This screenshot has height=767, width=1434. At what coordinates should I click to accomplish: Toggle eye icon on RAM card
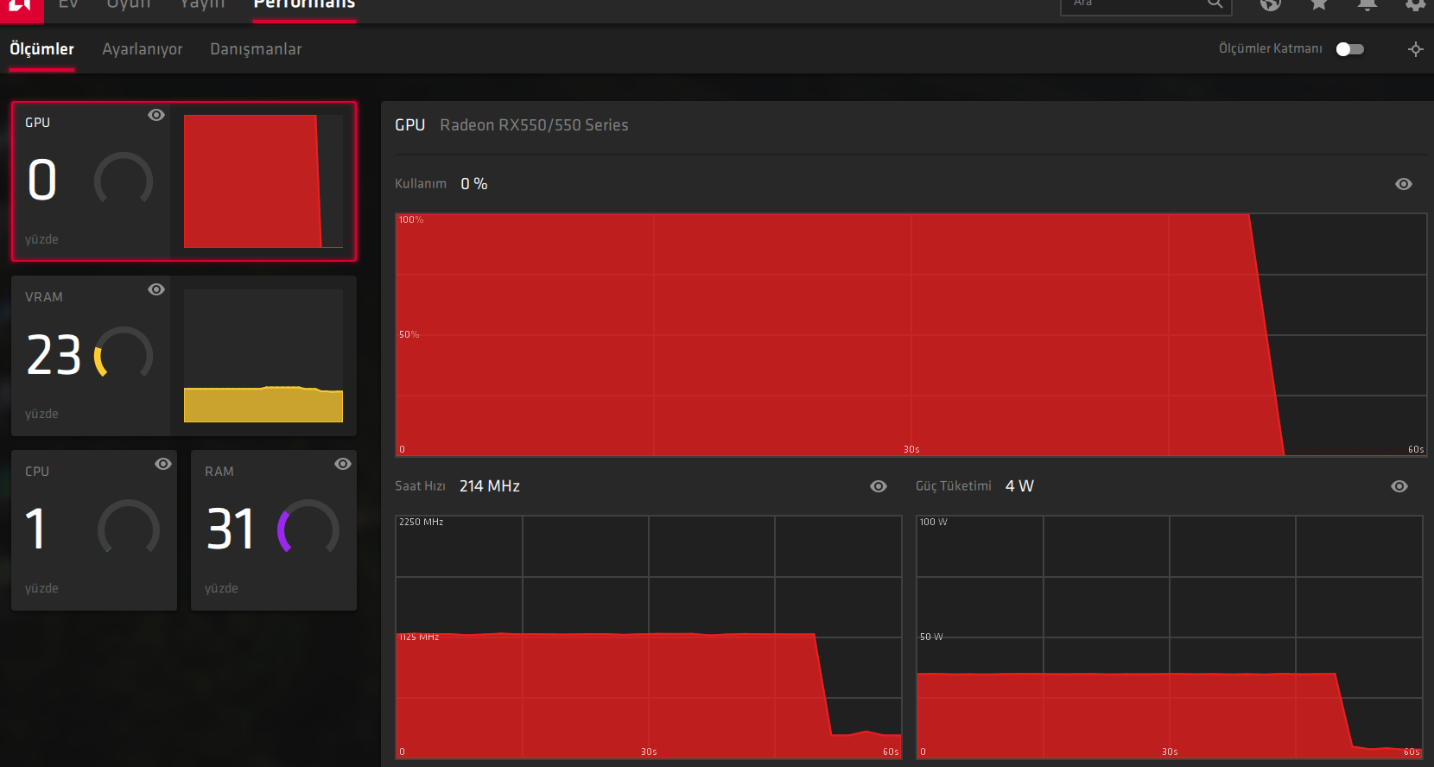343,464
